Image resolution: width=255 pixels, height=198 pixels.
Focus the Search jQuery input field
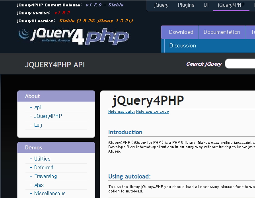coord(240,64)
